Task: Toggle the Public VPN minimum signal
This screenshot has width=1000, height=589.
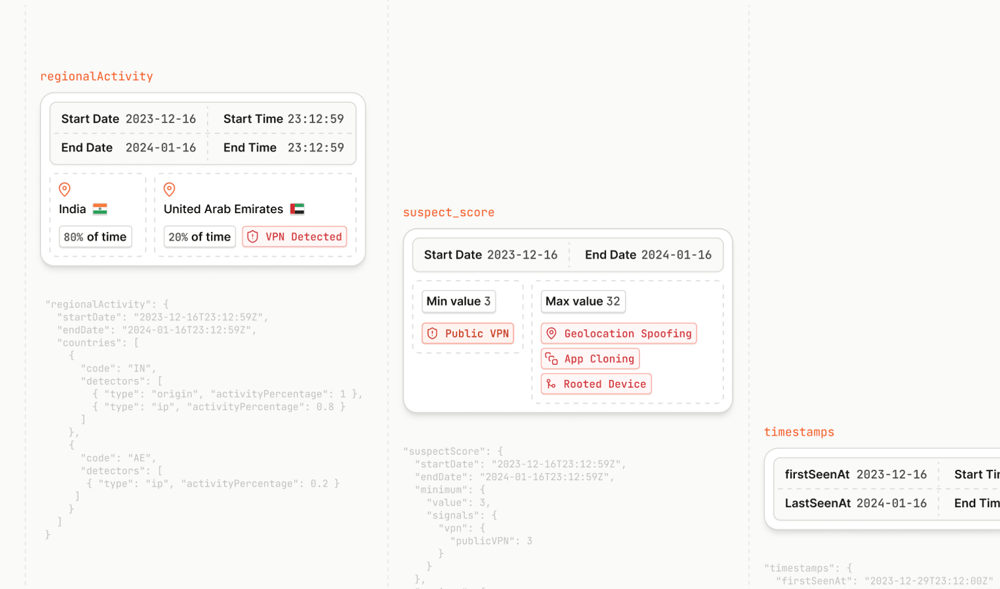Action: coord(467,333)
